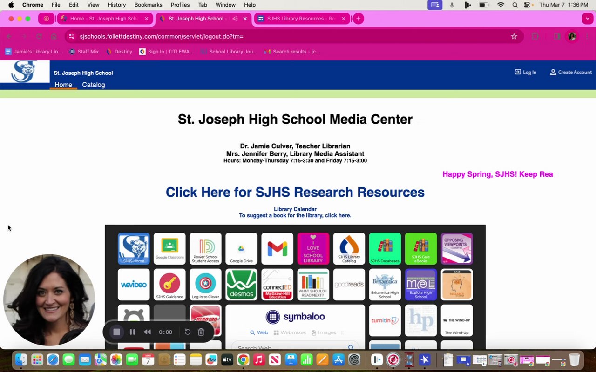Screen dimensions: 596x372
Task: Restart the recording with the circular arrow
Action: (187, 332)
